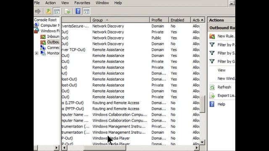Click the Windows Firewall tree icon
This screenshot has width=269, height=151.
pos(37,31)
